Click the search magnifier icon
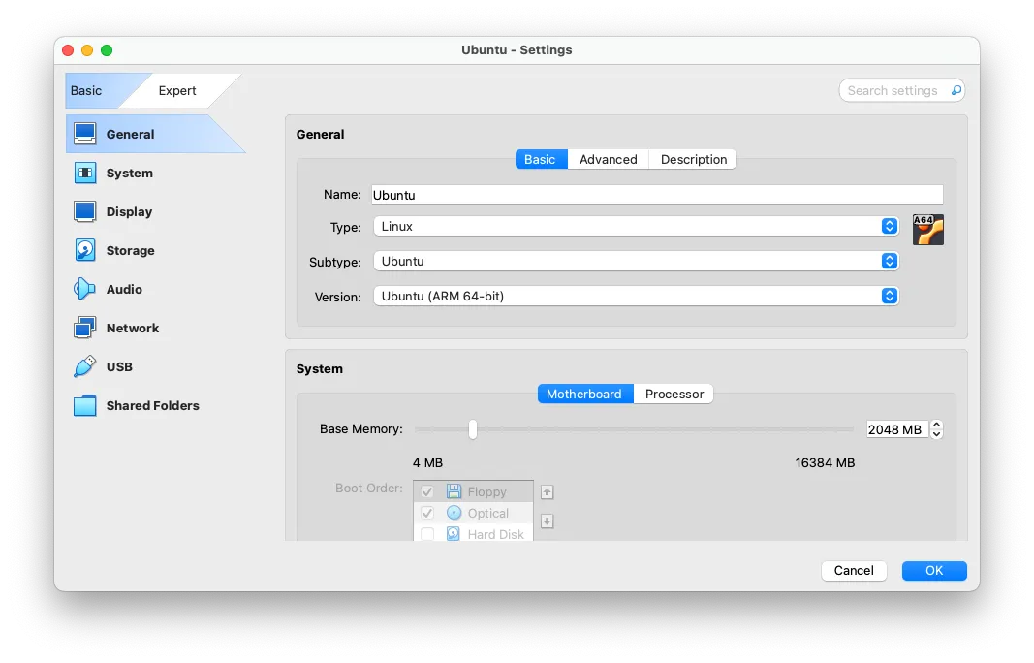Image resolution: width=1034 pixels, height=663 pixels. tap(956, 90)
